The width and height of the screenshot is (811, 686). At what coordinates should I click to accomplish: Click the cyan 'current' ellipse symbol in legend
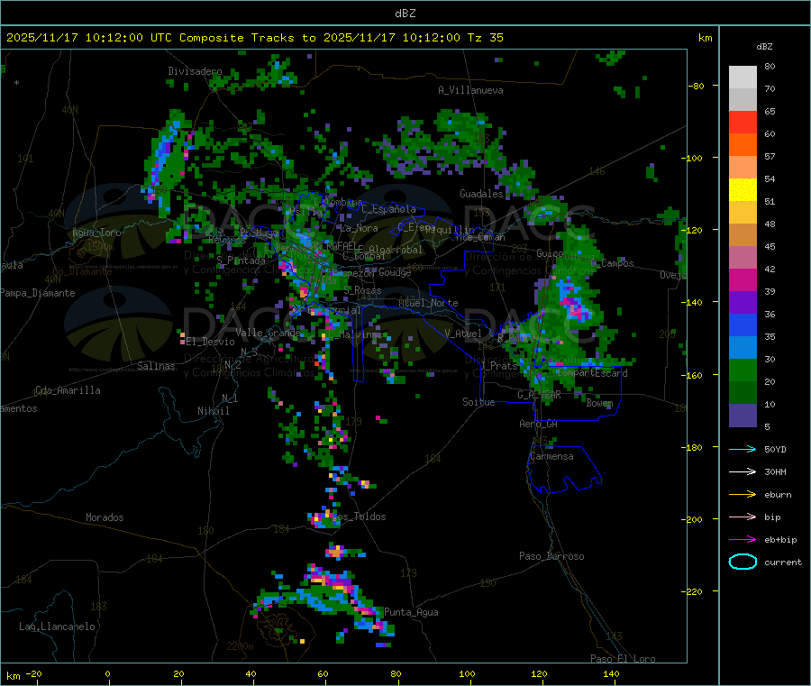pos(743,562)
